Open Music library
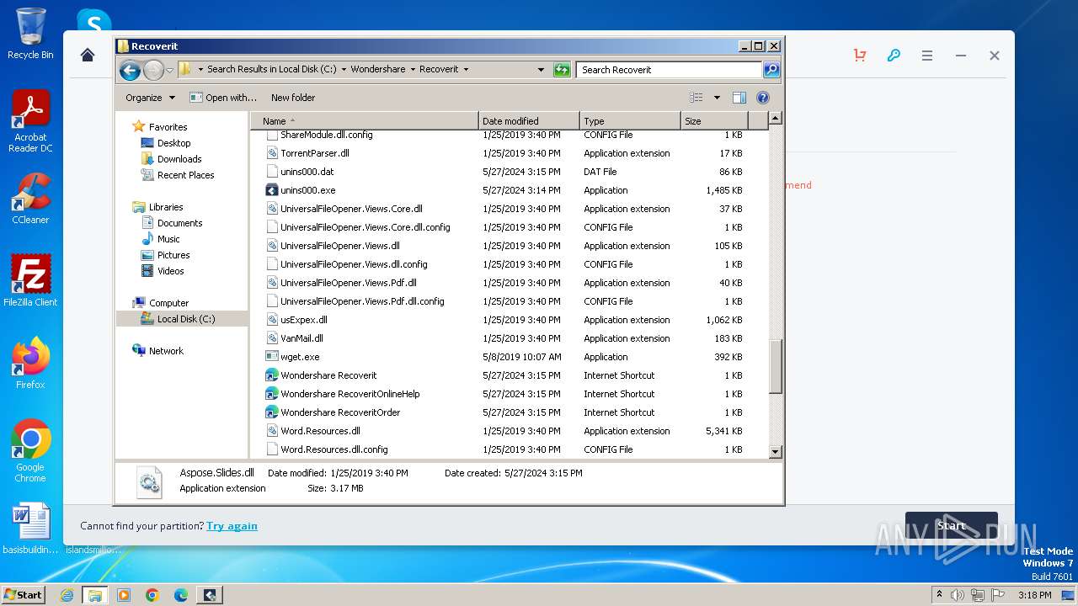1078x606 pixels. click(x=168, y=239)
